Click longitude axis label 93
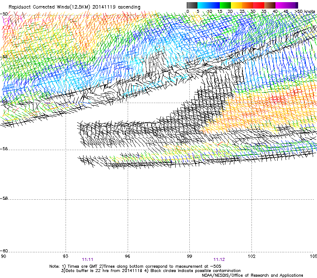The width and height of the screenshot is (317, 278). click(x=66, y=256)
